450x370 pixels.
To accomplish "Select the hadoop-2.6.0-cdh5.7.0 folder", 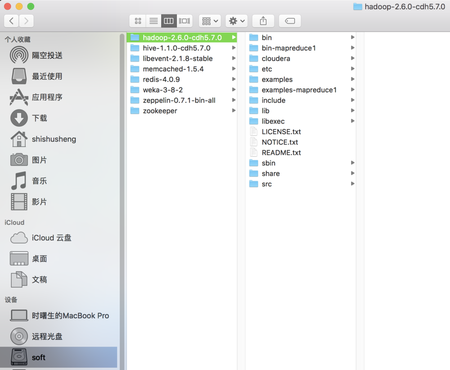I will (182, 37).
